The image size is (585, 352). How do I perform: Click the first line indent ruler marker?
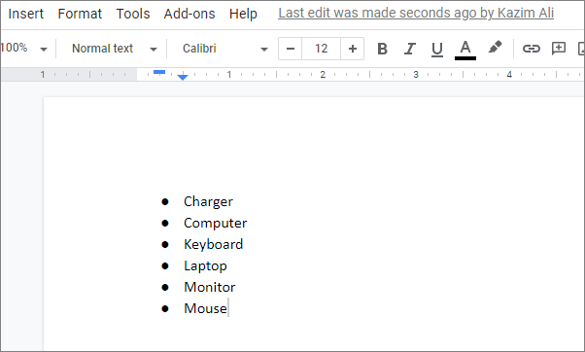159,72
